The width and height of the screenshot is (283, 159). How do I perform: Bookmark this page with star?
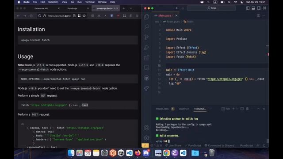coord(84,16)
